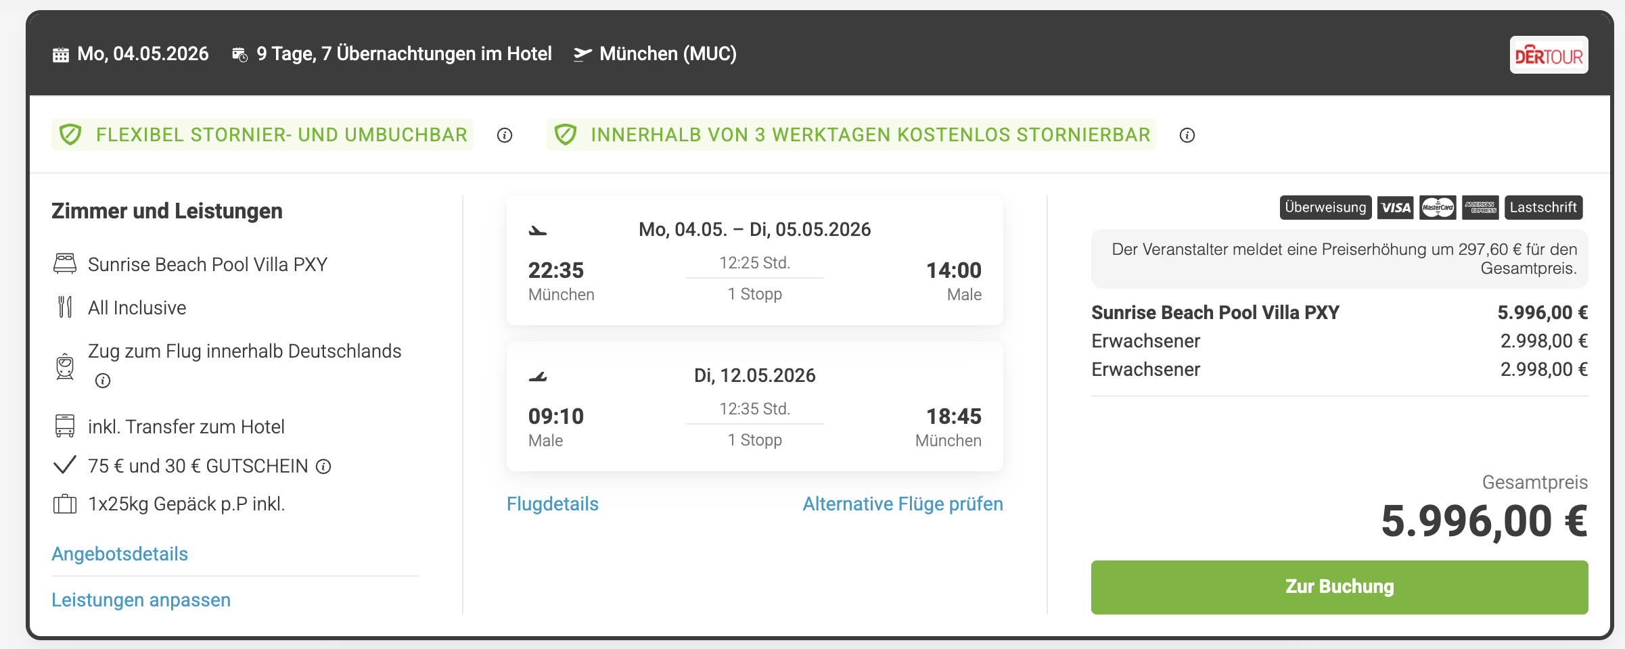
Task: Show info for Zug zum Flug
Action: click(103, 381)
